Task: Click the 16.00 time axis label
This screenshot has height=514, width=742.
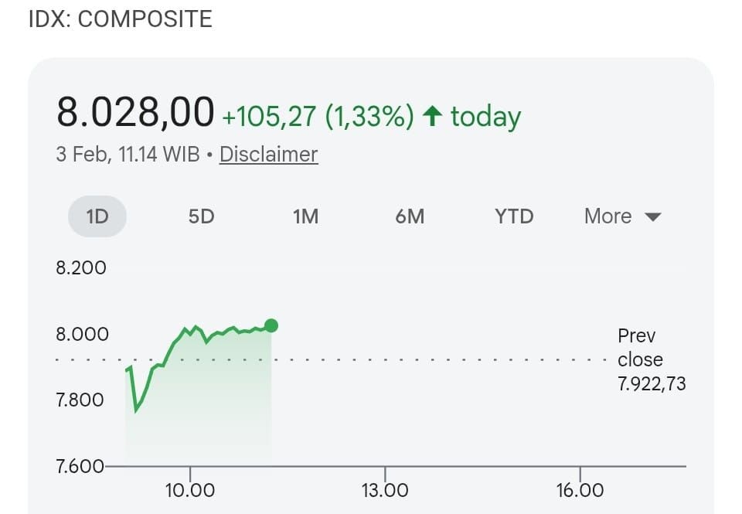Action: (579, 489)
